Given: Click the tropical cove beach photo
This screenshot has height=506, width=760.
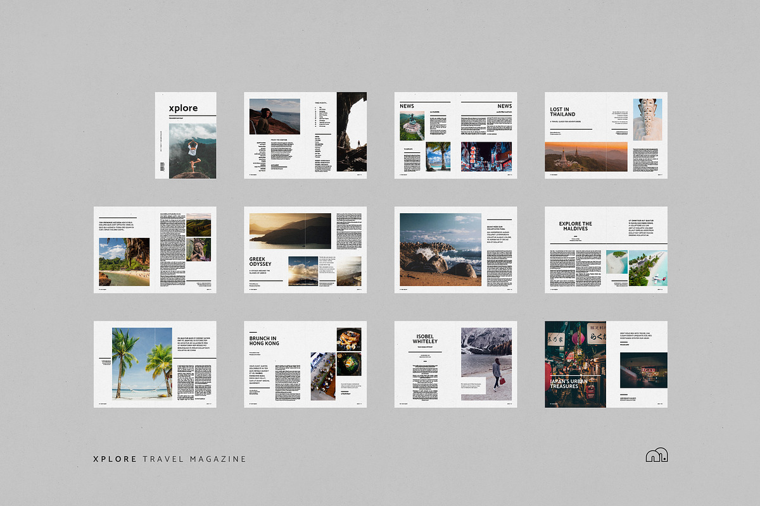Looking at the screenshot, I should [x=124, y=262].
